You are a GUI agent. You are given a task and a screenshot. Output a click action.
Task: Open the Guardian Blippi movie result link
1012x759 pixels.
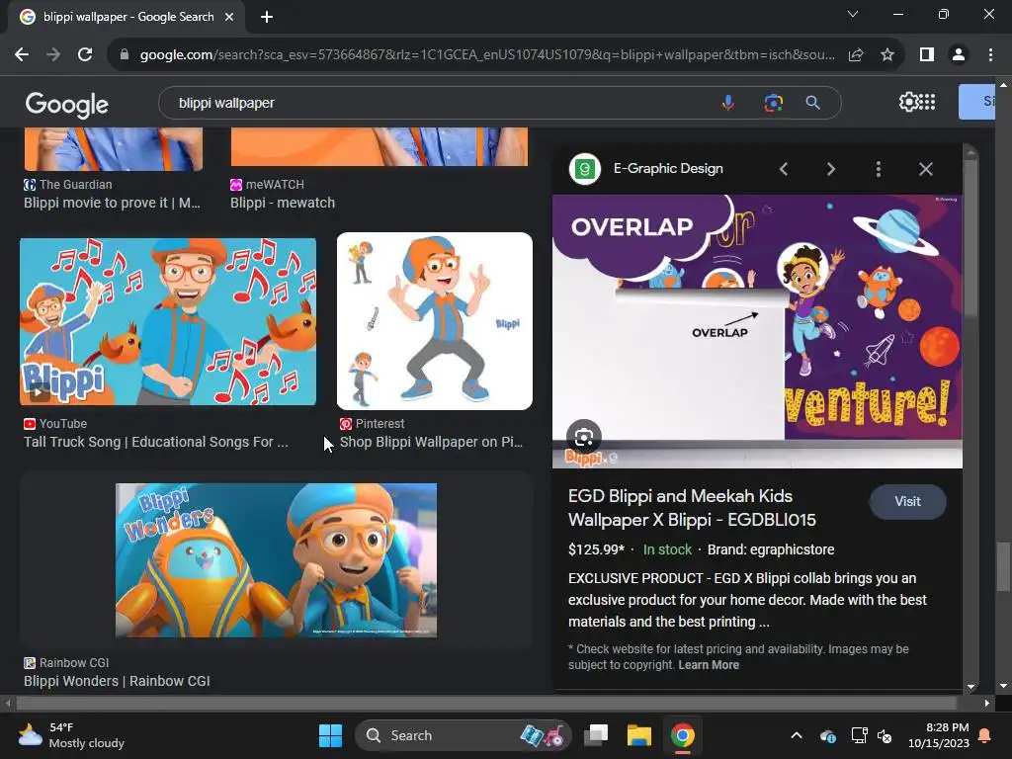(x=112, y=203)
